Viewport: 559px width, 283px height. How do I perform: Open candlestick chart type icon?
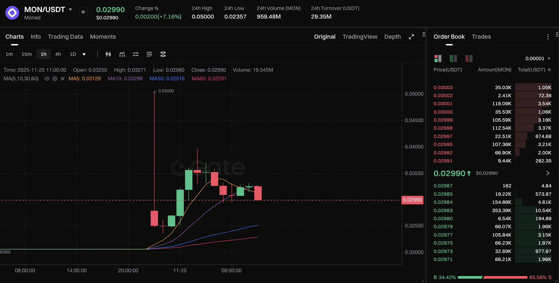click(x=108, y=54)
